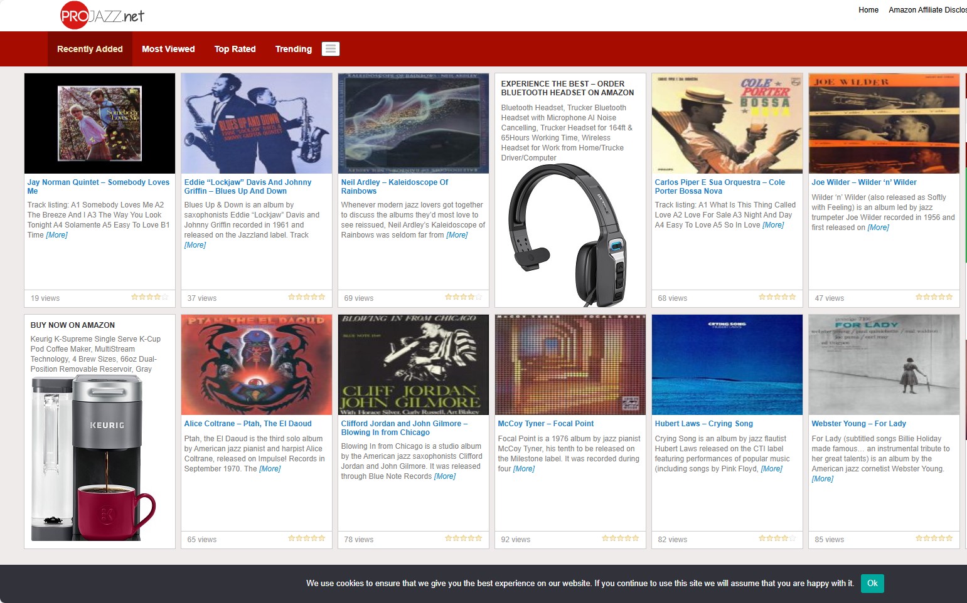The height and width of the screenshot is (603, 967).
Task: Click star rating for Cole Porter Bossa Nova
Action: (x=777, y=297)
